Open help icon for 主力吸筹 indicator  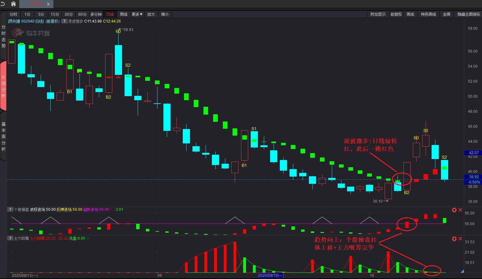point(10,238)
